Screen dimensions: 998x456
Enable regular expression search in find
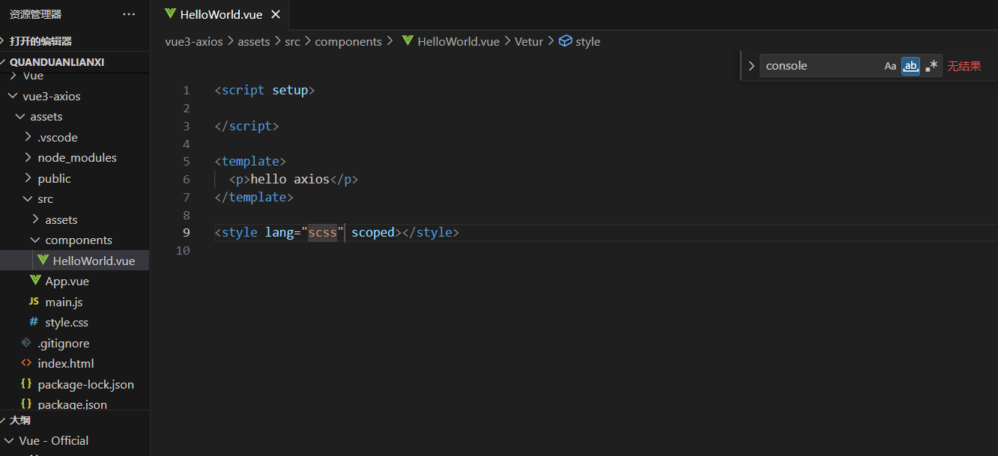tap(931, 66)
